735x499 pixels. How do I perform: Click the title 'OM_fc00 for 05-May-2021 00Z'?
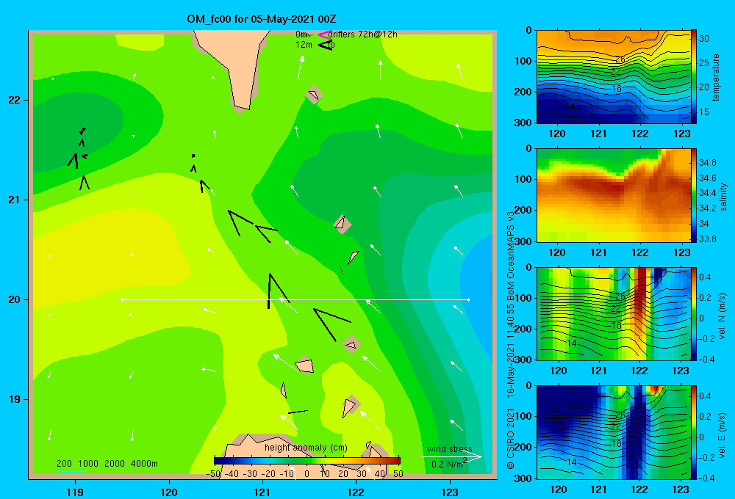pos(262,19)
